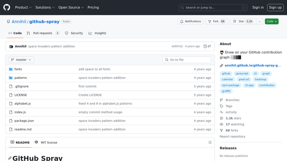Open the 'empty commit method usage' commit message
The image size is (287, 161).
click(x=100, y=112)
